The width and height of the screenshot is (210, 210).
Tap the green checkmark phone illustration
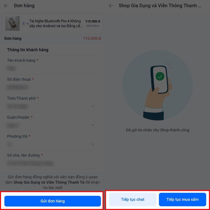[157, 85]
